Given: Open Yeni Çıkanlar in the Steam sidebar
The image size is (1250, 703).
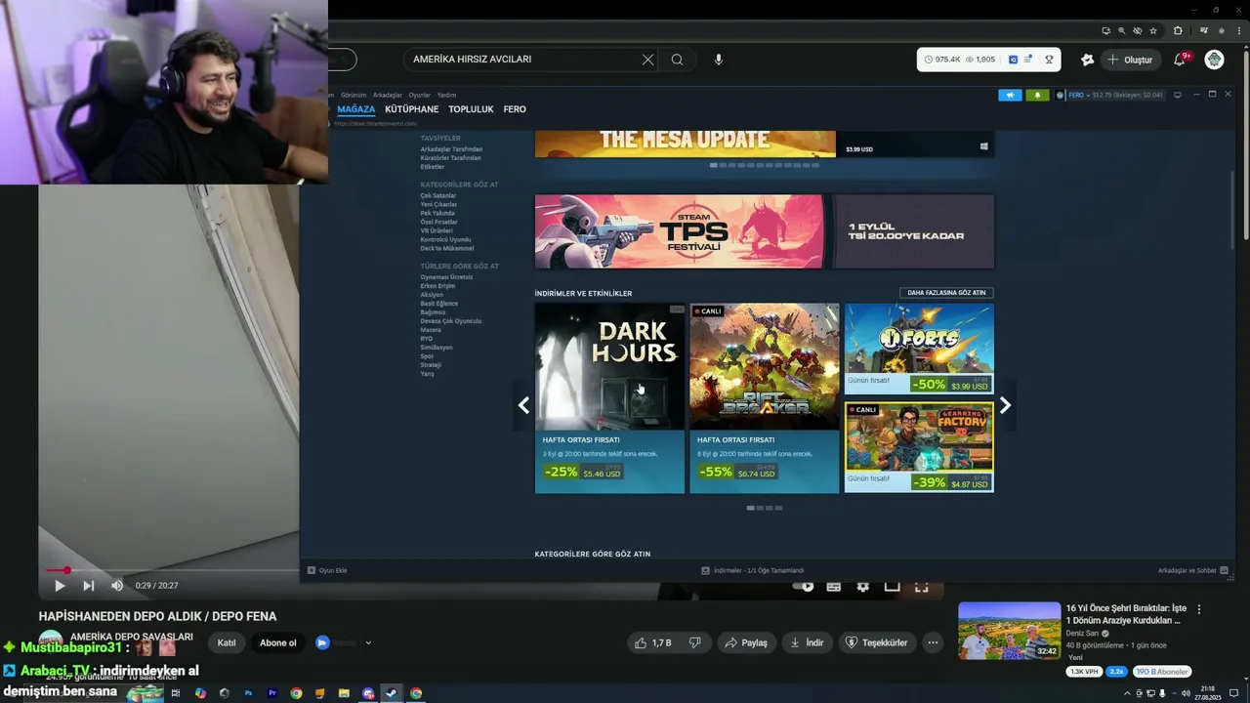Looking at the screenshot, I should pos(438,204).
